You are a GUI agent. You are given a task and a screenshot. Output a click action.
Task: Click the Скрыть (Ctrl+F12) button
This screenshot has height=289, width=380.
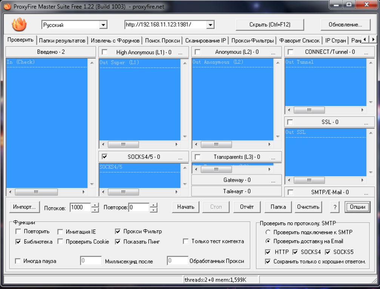(x=270, y=25)
